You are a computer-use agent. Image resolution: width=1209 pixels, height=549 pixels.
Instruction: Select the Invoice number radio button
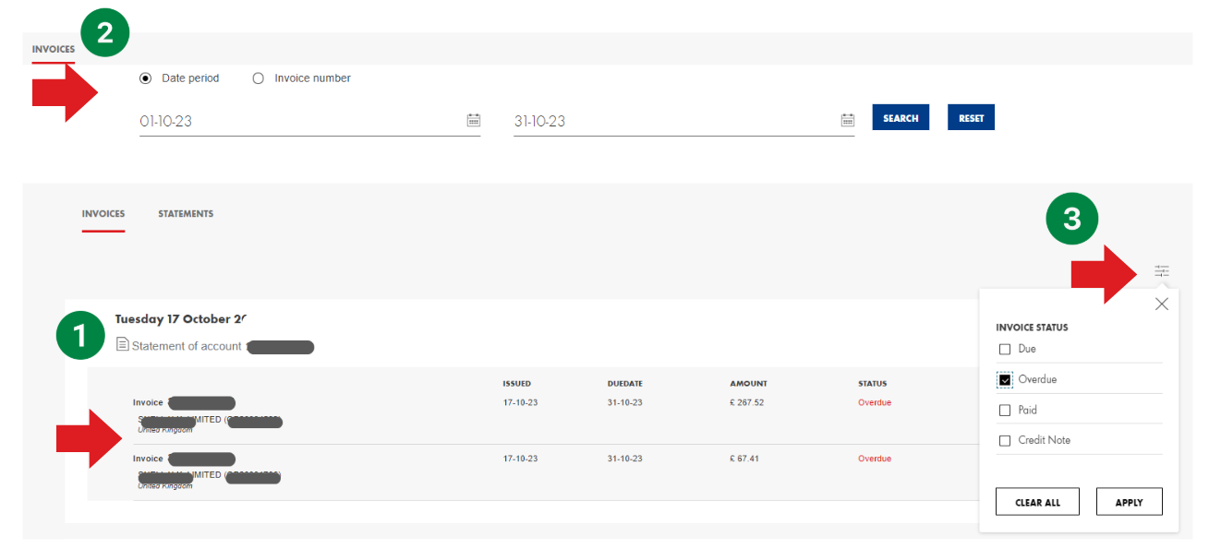(x=259, y=78)
